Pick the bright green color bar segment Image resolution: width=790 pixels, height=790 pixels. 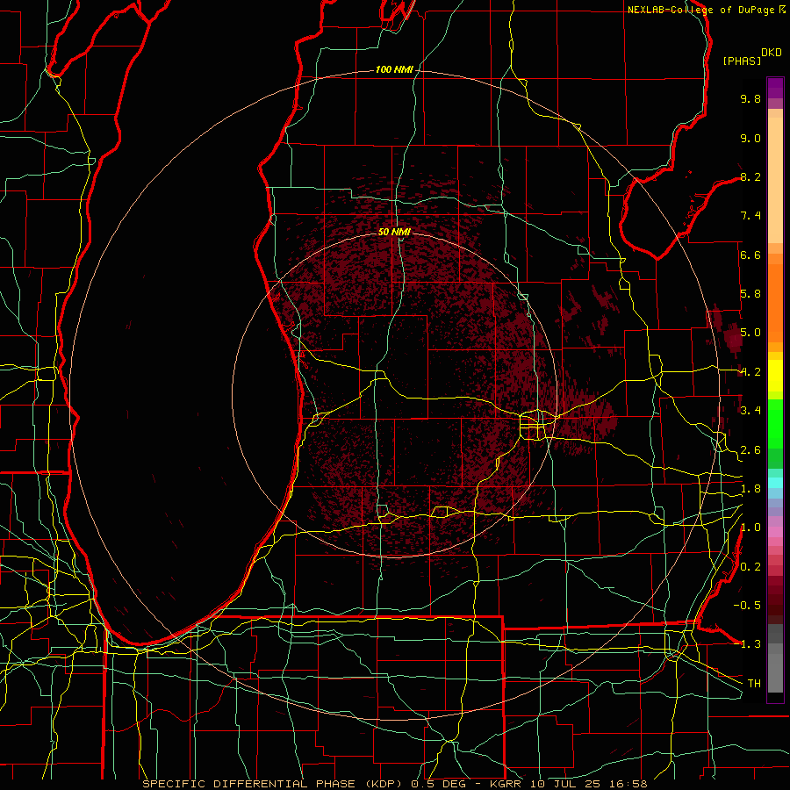[775, 423]
